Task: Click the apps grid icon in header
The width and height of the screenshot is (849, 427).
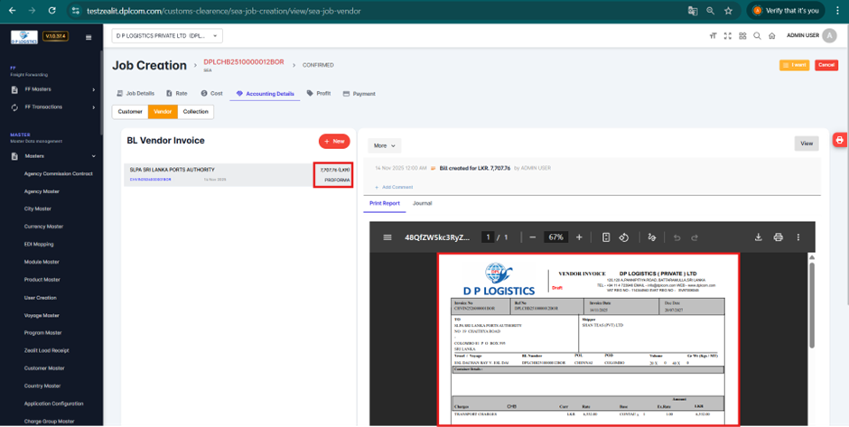Action: [742, 36]
